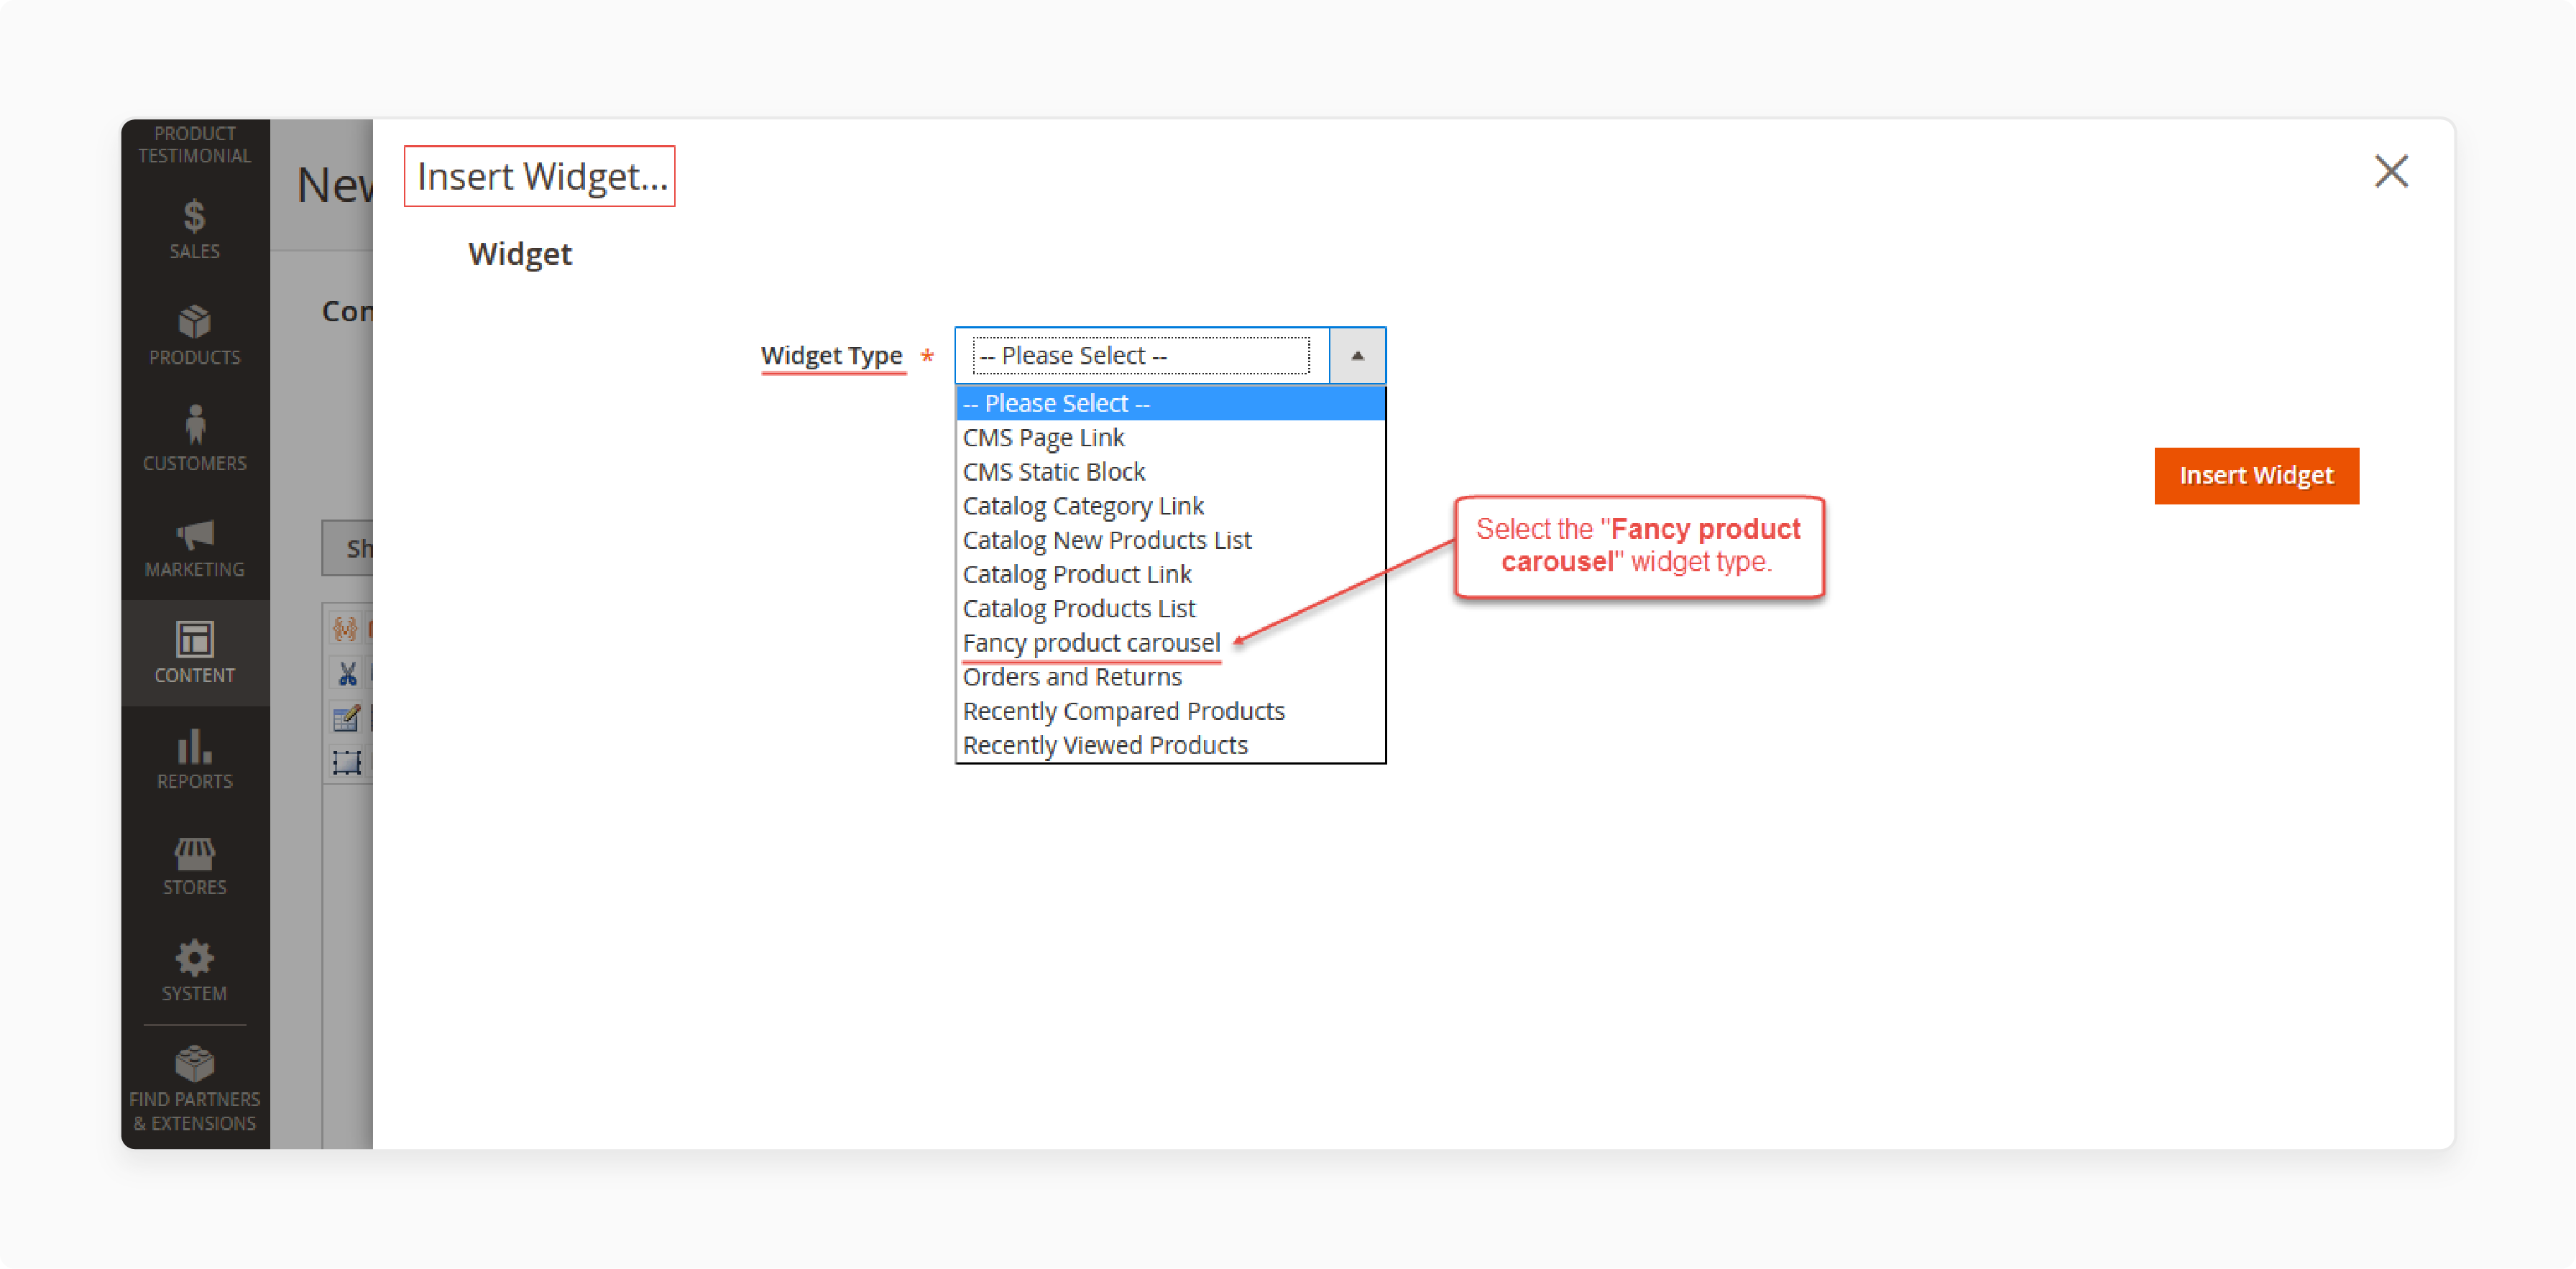Choose the '-- Please Select --' highlighted option
This screenshot has width=2576, height=1269.
pos(1170,403)
